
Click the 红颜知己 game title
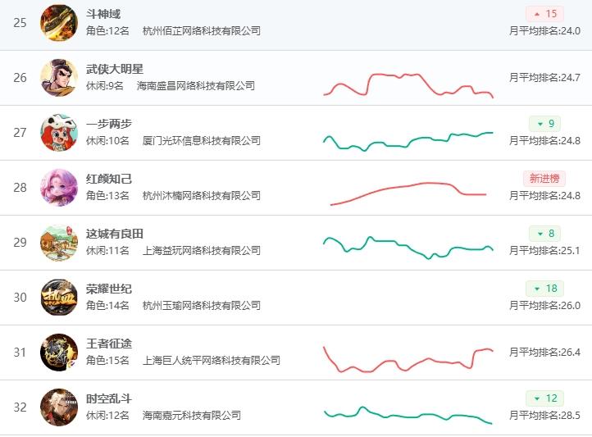(x=109, y=179)
